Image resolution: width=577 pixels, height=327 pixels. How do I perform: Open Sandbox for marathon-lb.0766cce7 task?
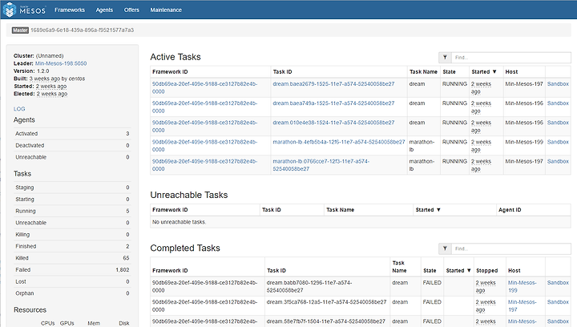pyautogui.click(x=558, y=161)
